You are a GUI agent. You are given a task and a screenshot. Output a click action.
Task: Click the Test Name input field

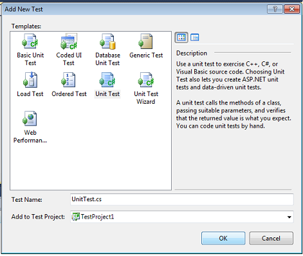(182, 199)
